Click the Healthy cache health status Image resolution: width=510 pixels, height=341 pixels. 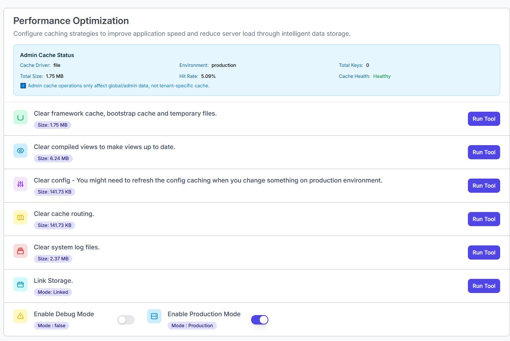pyautogui.click(x=382, y=76)
